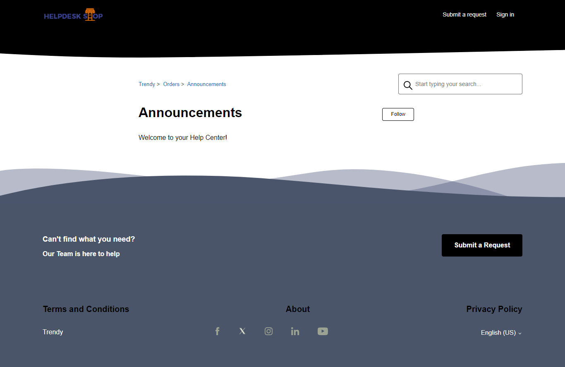Click the Trendy link in footer

coord(53,332)
